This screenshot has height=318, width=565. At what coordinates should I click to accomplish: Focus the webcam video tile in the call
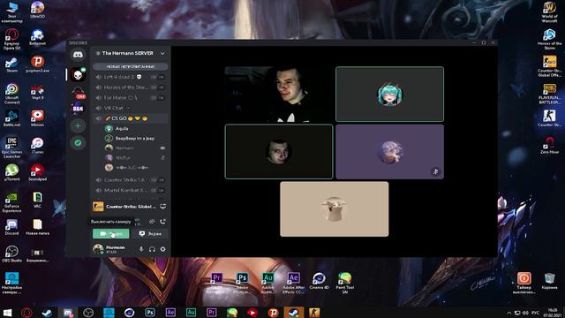pos(279,95)
